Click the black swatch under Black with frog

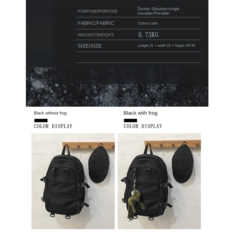tap(130, 120)
